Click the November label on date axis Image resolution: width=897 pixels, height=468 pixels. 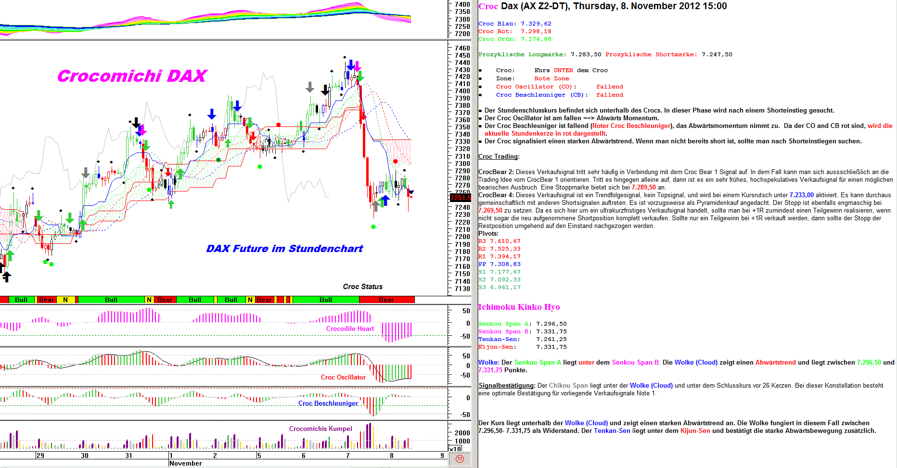click(185, 463)
